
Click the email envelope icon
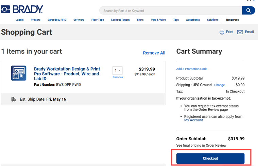click(240, 32)
